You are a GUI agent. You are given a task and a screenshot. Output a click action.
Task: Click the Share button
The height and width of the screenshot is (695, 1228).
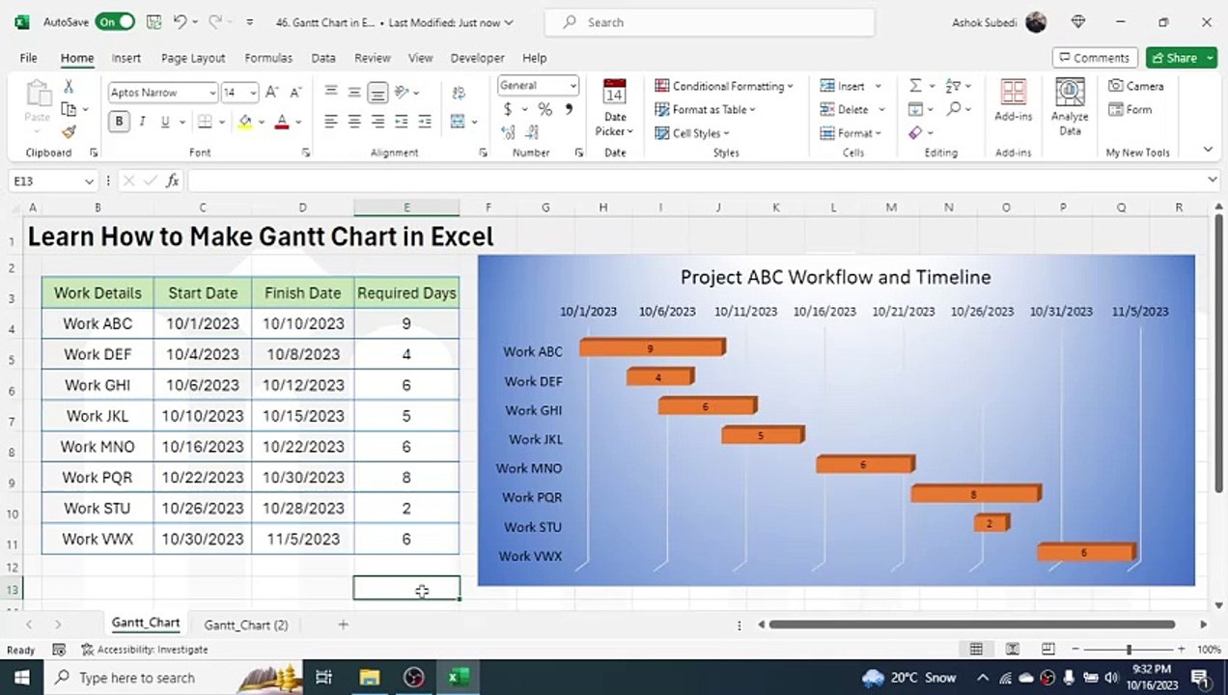[1182, 58]
